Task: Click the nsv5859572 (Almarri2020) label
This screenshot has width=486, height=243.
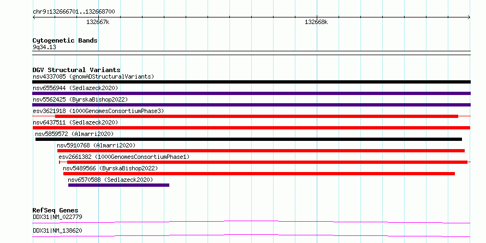Action: click(74, 134)
